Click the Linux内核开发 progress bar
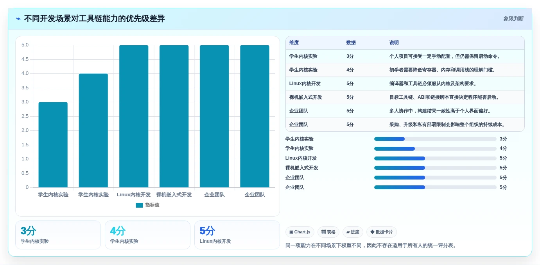Screen dimensions: 540x265 point(435,158)
